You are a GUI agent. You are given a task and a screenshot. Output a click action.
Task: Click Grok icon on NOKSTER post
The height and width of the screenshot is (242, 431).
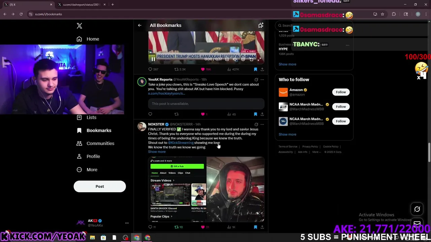tap(256, 124)
